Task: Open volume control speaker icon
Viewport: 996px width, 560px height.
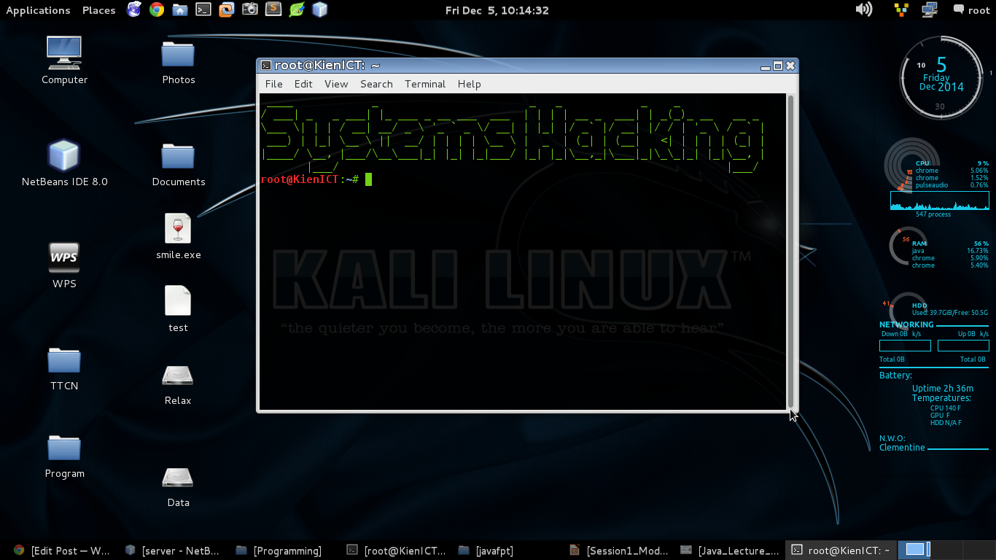Action: [864, 9]
